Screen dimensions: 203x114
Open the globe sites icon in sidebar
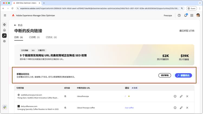(x=4, y=25)
